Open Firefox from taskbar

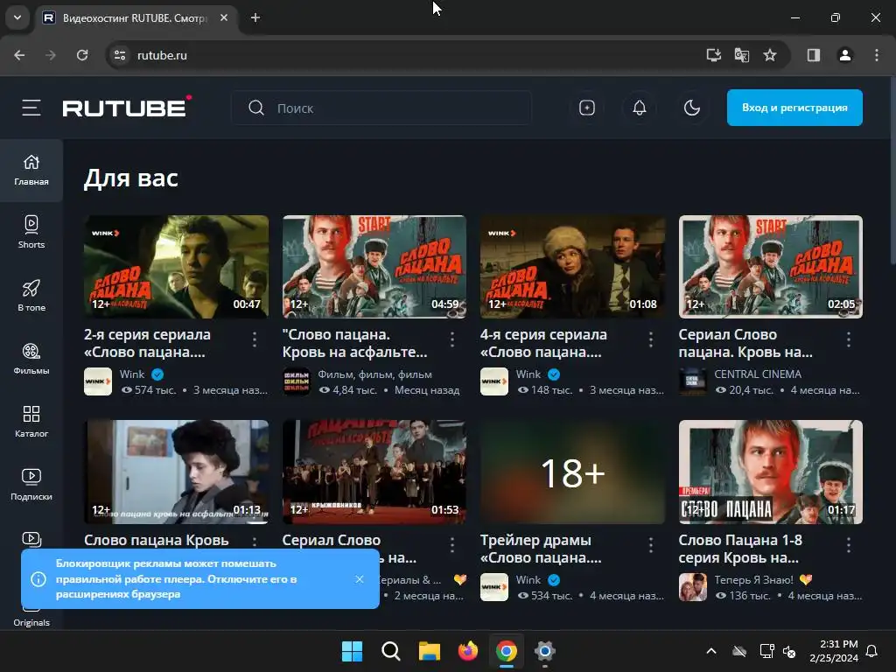[x=468, y=651]
